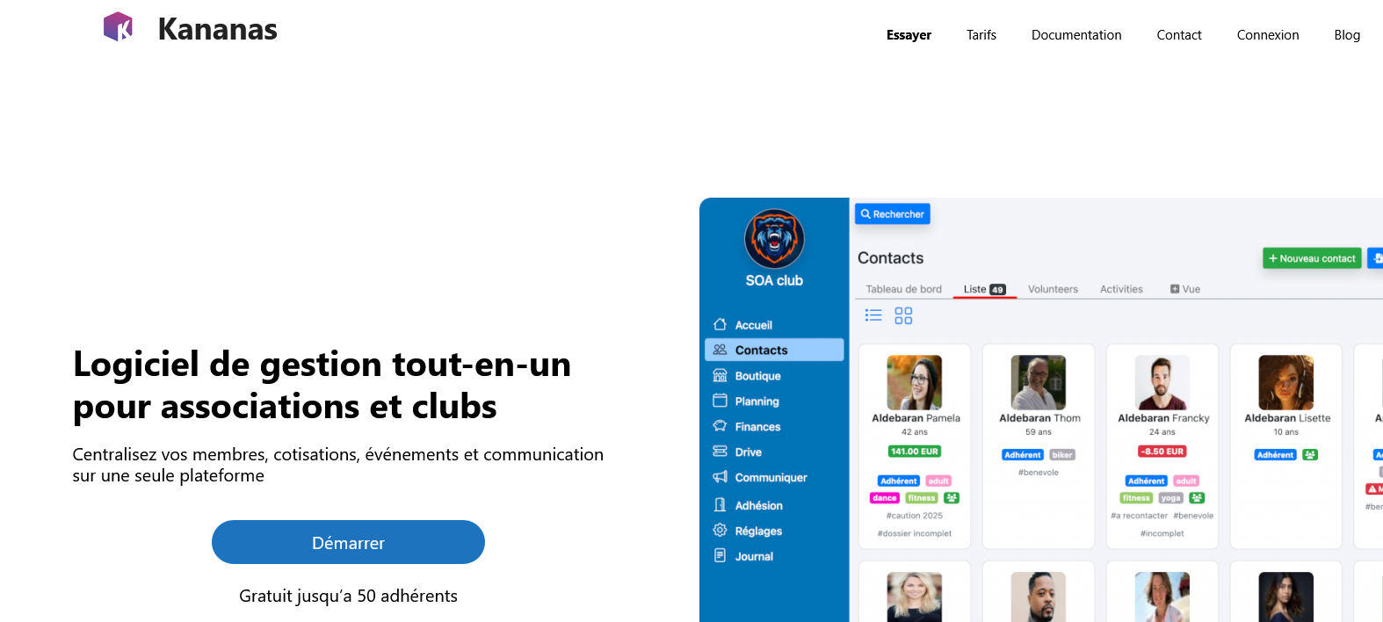Image resolution: width=1383 pixels, height=622 pixels.
Task: Click the blue Démarrer button
Action: coord(348,542)
